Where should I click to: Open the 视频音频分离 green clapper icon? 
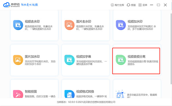tap(121, 60)
